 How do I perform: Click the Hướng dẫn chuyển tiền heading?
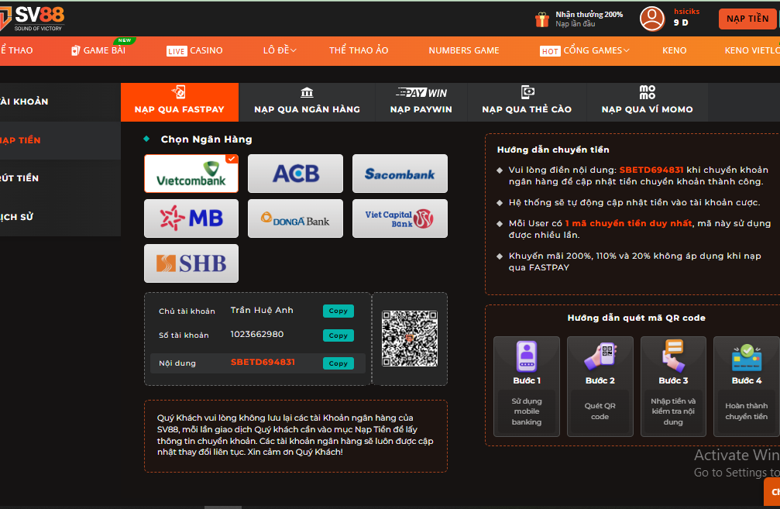pos(553,150)
